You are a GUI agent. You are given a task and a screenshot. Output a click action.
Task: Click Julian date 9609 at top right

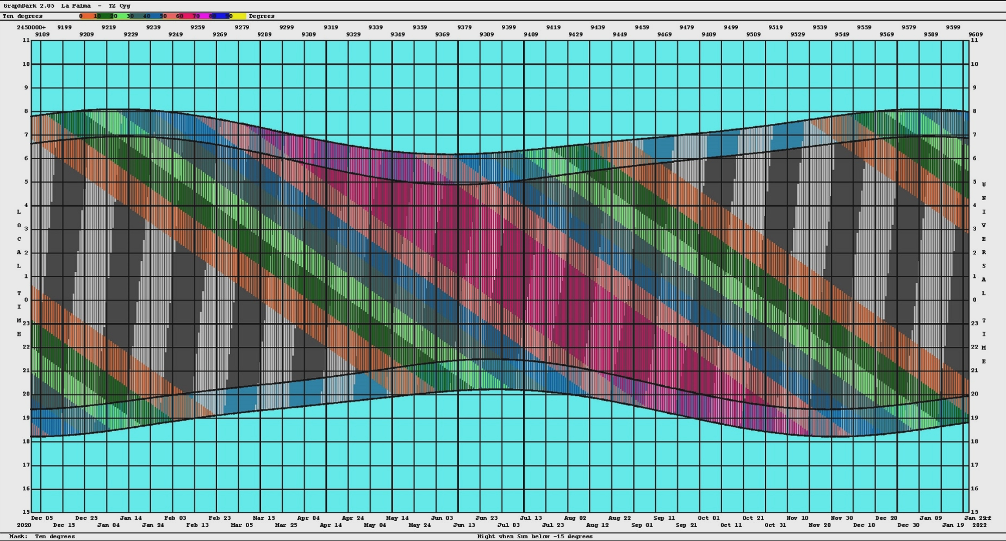[976, 34]
